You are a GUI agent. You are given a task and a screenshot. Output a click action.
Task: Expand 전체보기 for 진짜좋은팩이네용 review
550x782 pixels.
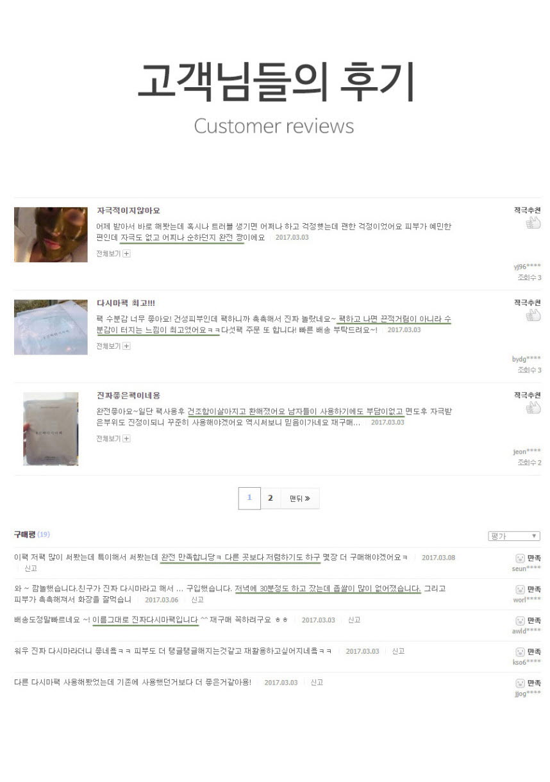(x=113, y=438)
